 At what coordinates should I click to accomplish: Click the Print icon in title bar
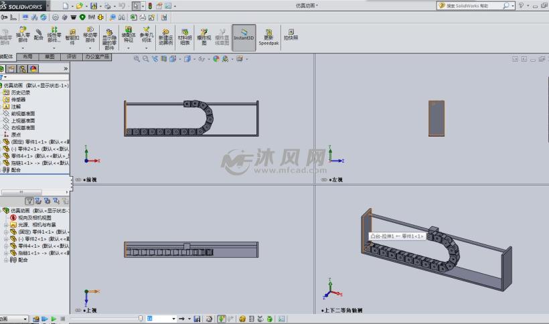pyautogui.click(x=108, y=6)
